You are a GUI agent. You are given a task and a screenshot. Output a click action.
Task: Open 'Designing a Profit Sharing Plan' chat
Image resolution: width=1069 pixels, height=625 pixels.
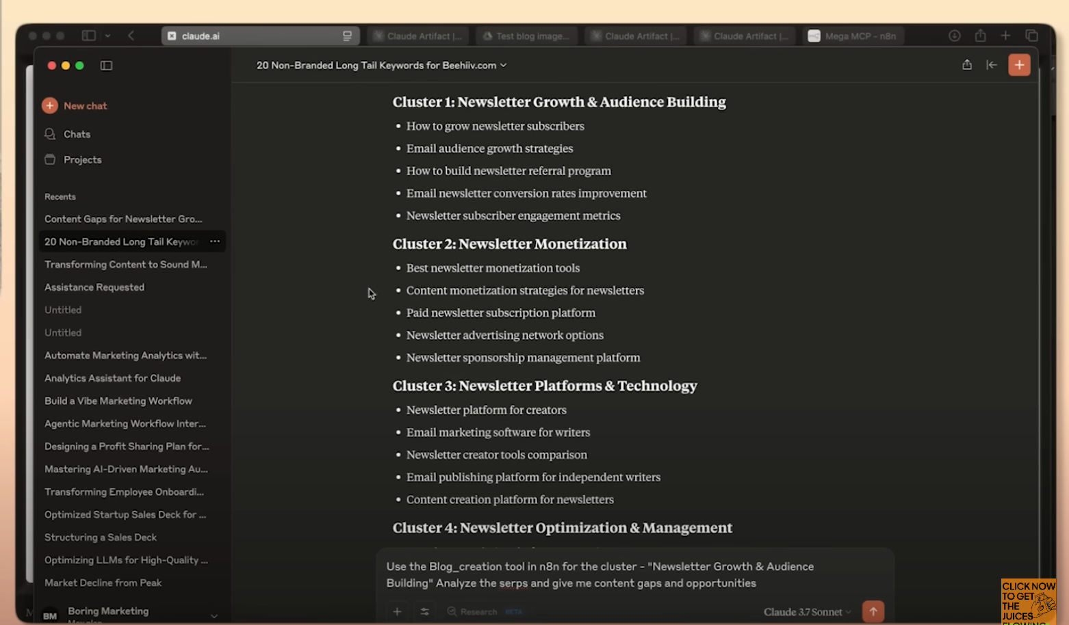[x=127, y=446]
